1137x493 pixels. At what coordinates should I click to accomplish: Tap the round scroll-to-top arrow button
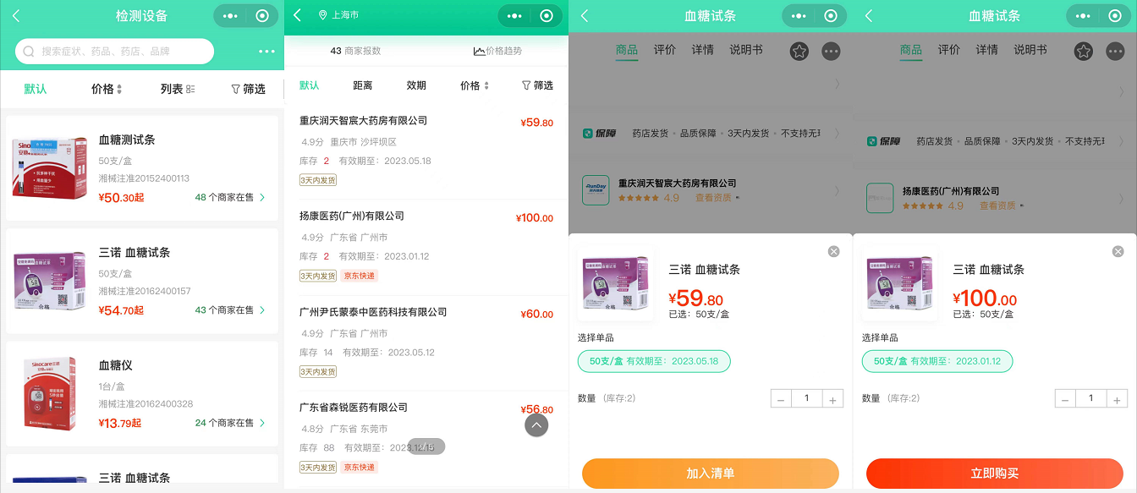click(536, 425)
